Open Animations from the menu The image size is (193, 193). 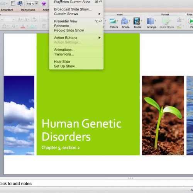[x=76, y=50]
